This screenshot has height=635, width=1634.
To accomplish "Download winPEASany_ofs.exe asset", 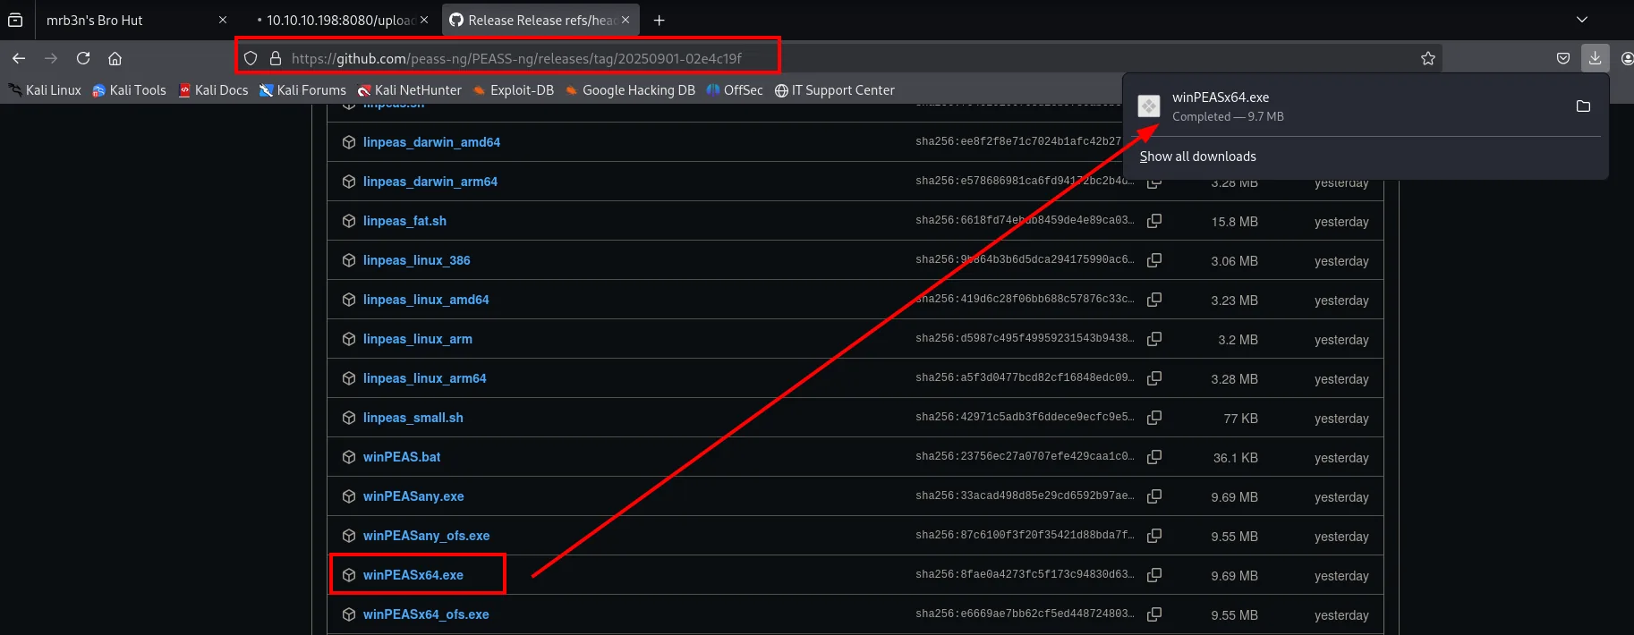I will (426, 536).
